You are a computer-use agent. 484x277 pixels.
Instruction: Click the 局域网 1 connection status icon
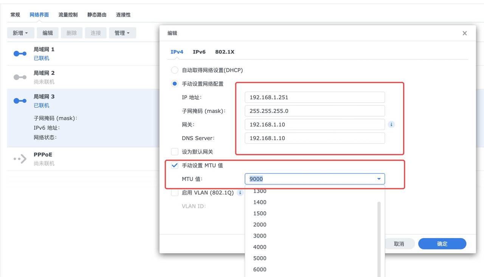coord(19,53)
